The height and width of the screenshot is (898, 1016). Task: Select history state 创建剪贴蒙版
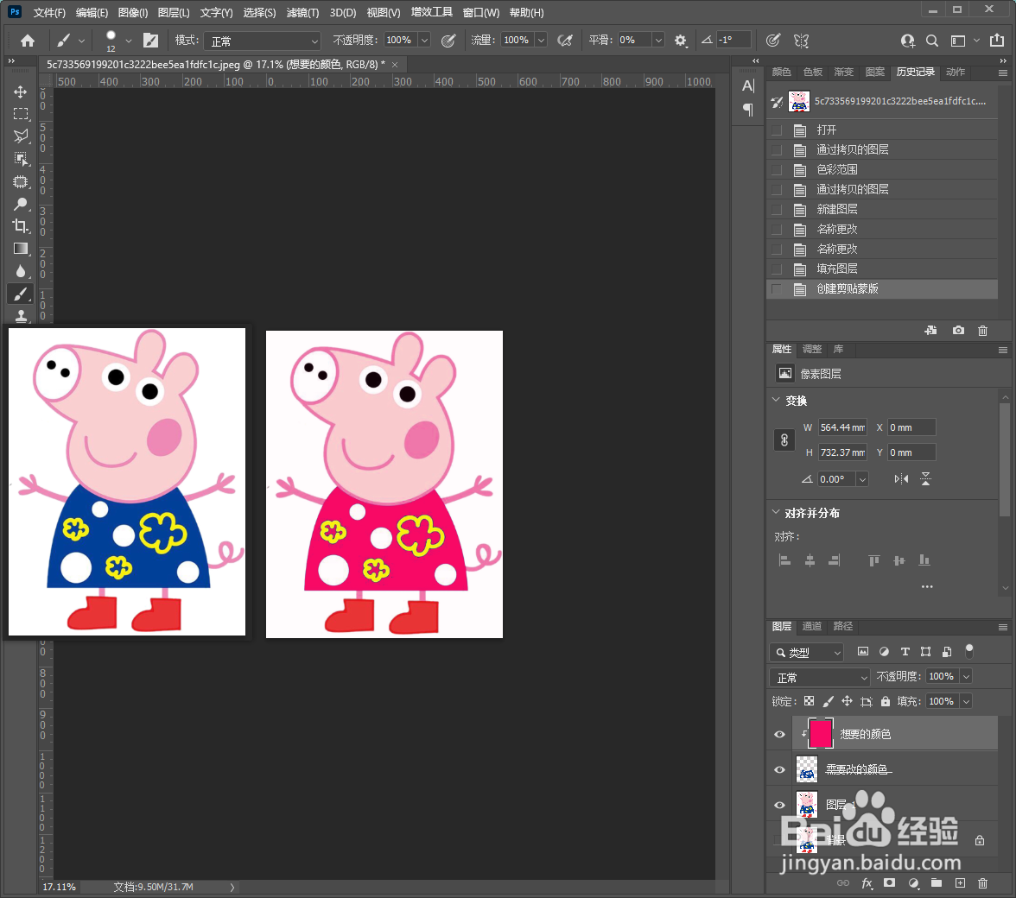tap(881, 288)
